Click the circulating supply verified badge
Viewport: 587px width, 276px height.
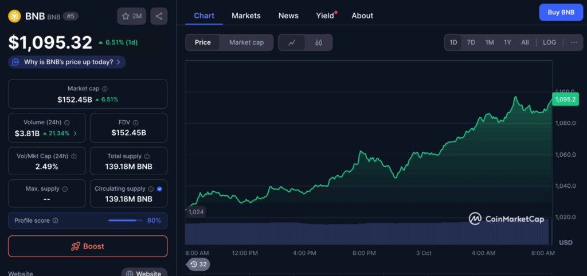(159, 188)
